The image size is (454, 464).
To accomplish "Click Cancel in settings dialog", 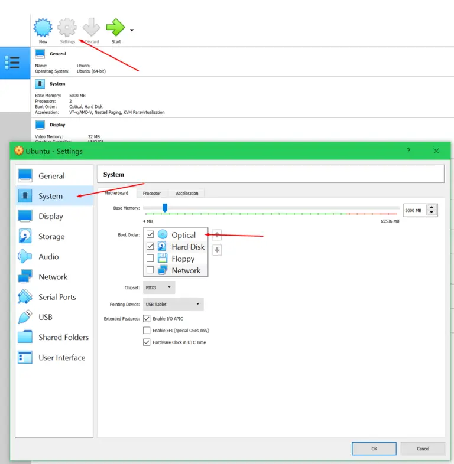I will point(423,449).
